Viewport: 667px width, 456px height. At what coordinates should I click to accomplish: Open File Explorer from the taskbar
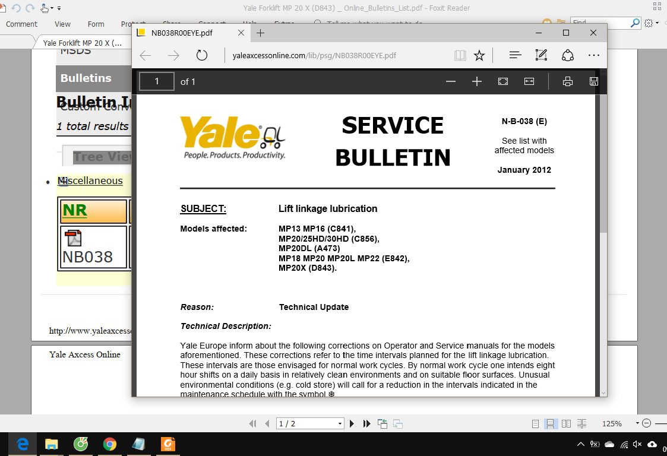click(52, 444)
